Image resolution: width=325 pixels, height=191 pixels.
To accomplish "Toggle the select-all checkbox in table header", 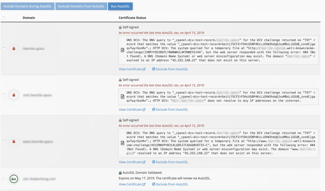I will [x=4, y=18].
